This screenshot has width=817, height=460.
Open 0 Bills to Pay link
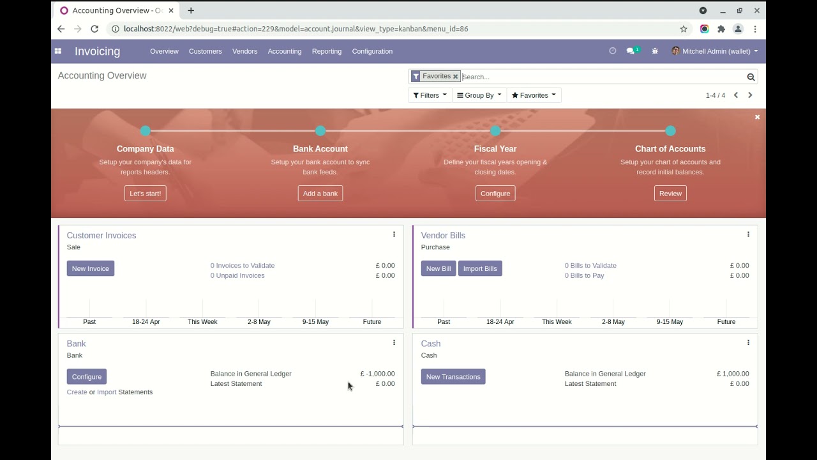pyautogui.click(x=585, y=275)
